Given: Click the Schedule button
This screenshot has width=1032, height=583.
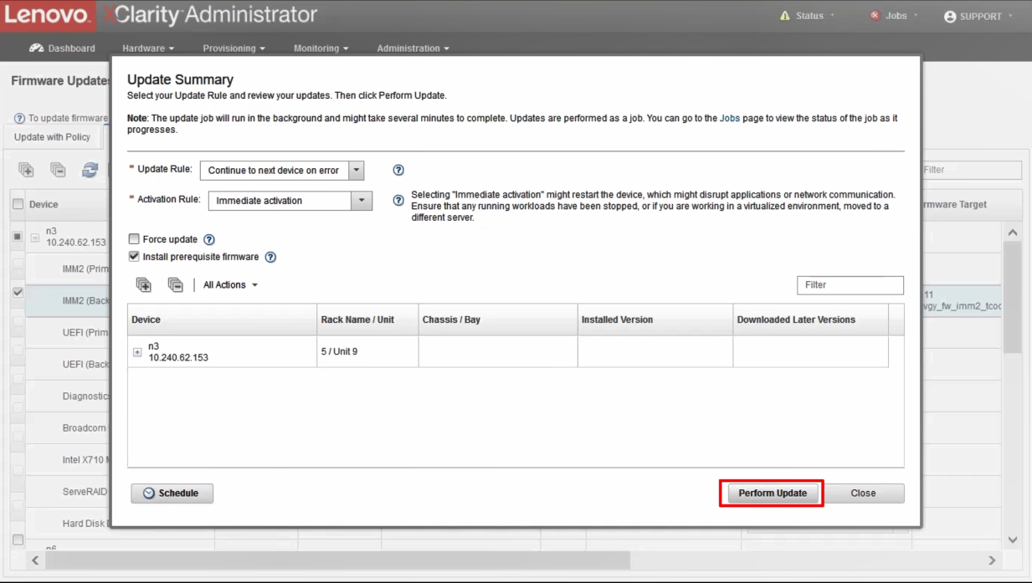Looking at the screenshot, I should 172,494.
